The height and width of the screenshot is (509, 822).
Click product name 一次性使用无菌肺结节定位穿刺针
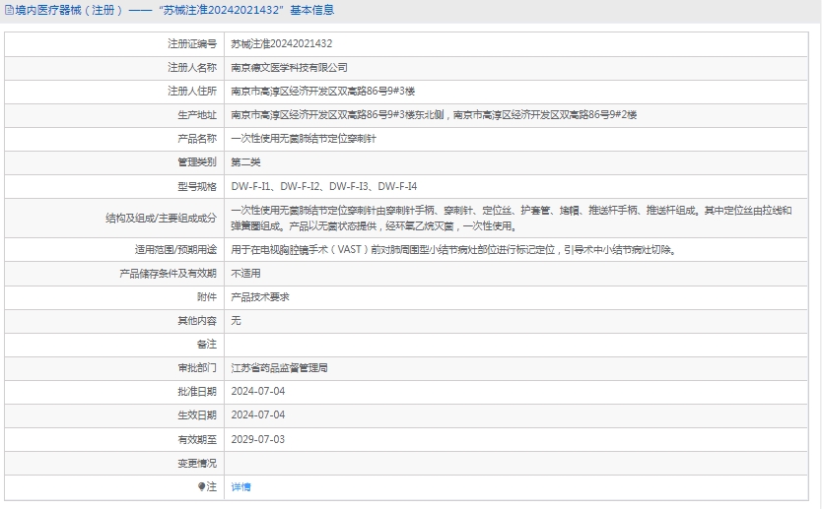point(303,139)
